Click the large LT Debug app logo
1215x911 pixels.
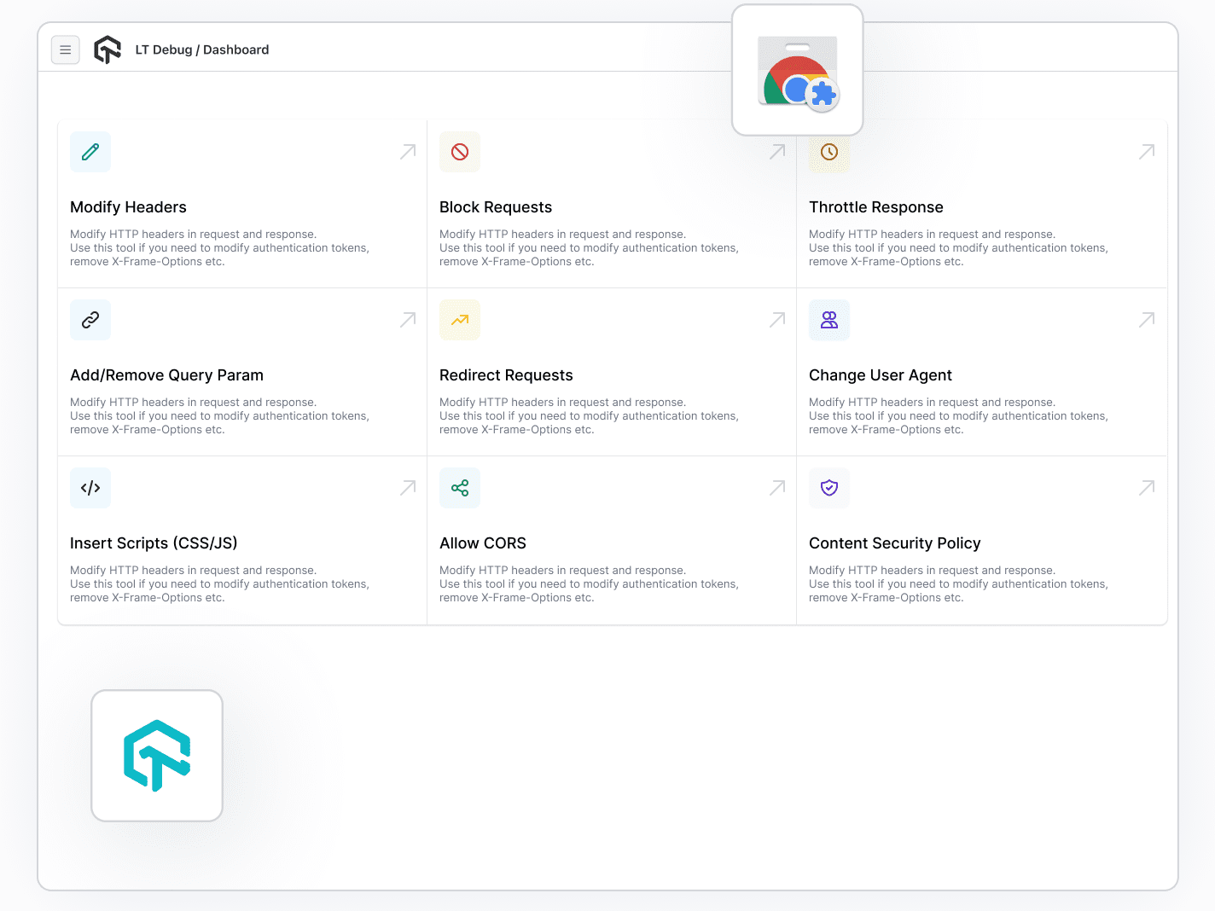(157, 755)
